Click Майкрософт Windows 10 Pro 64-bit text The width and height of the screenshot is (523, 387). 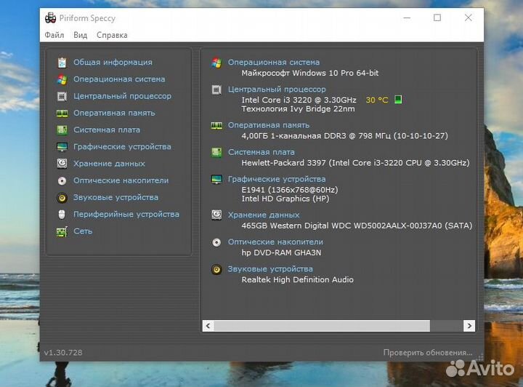coord(310,73)
